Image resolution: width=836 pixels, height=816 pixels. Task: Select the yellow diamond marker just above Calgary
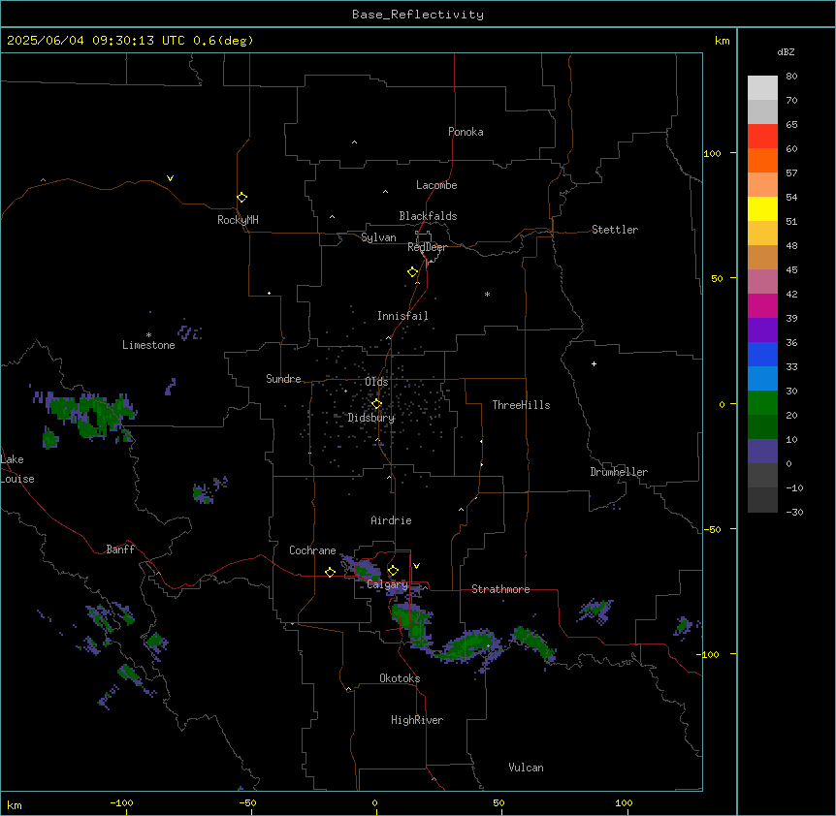(393, 571)
